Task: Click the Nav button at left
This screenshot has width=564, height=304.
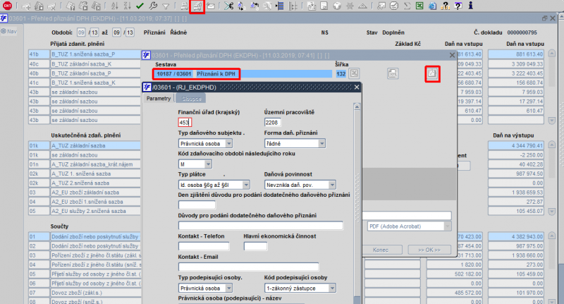Action: [9, 31]
